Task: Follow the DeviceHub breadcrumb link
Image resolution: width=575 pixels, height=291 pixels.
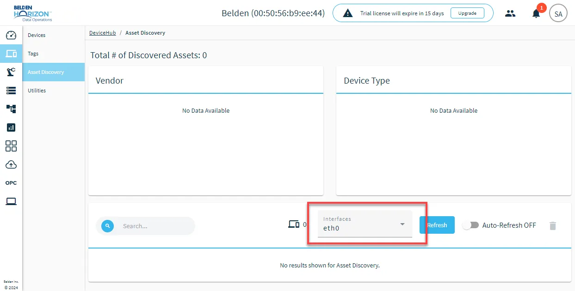Action: [103, 33]
